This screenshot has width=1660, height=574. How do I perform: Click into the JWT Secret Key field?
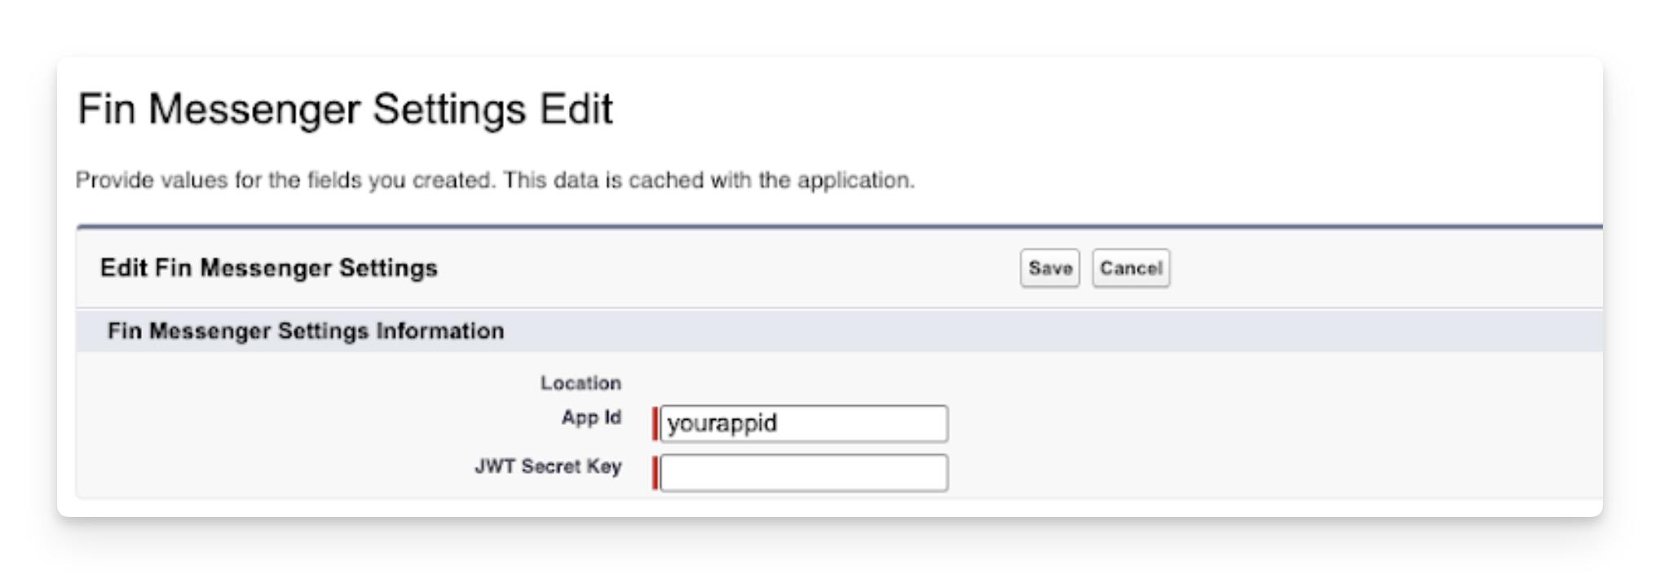(x=803, y=473)
